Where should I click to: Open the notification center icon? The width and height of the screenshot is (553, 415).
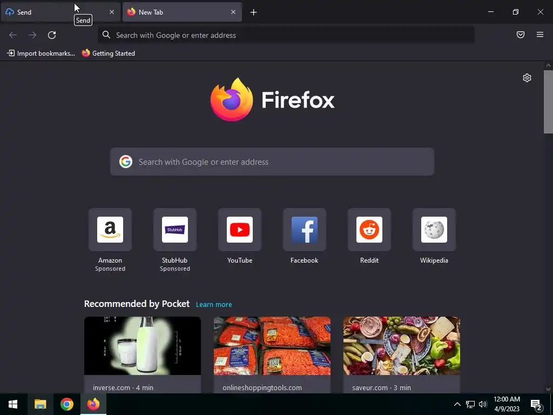536,404
